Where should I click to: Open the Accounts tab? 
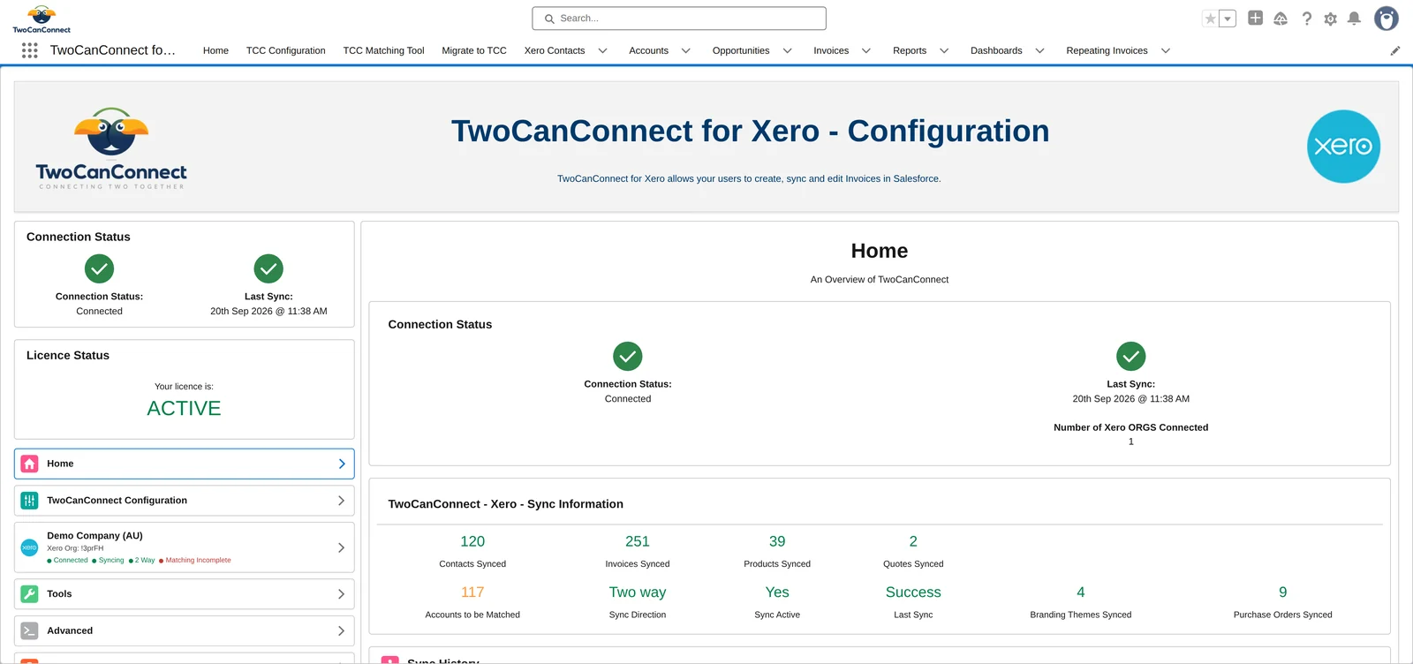[648, 51]
